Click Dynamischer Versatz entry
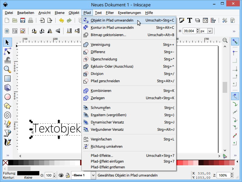Screen dimensions: 242x182 pos(129,122)
